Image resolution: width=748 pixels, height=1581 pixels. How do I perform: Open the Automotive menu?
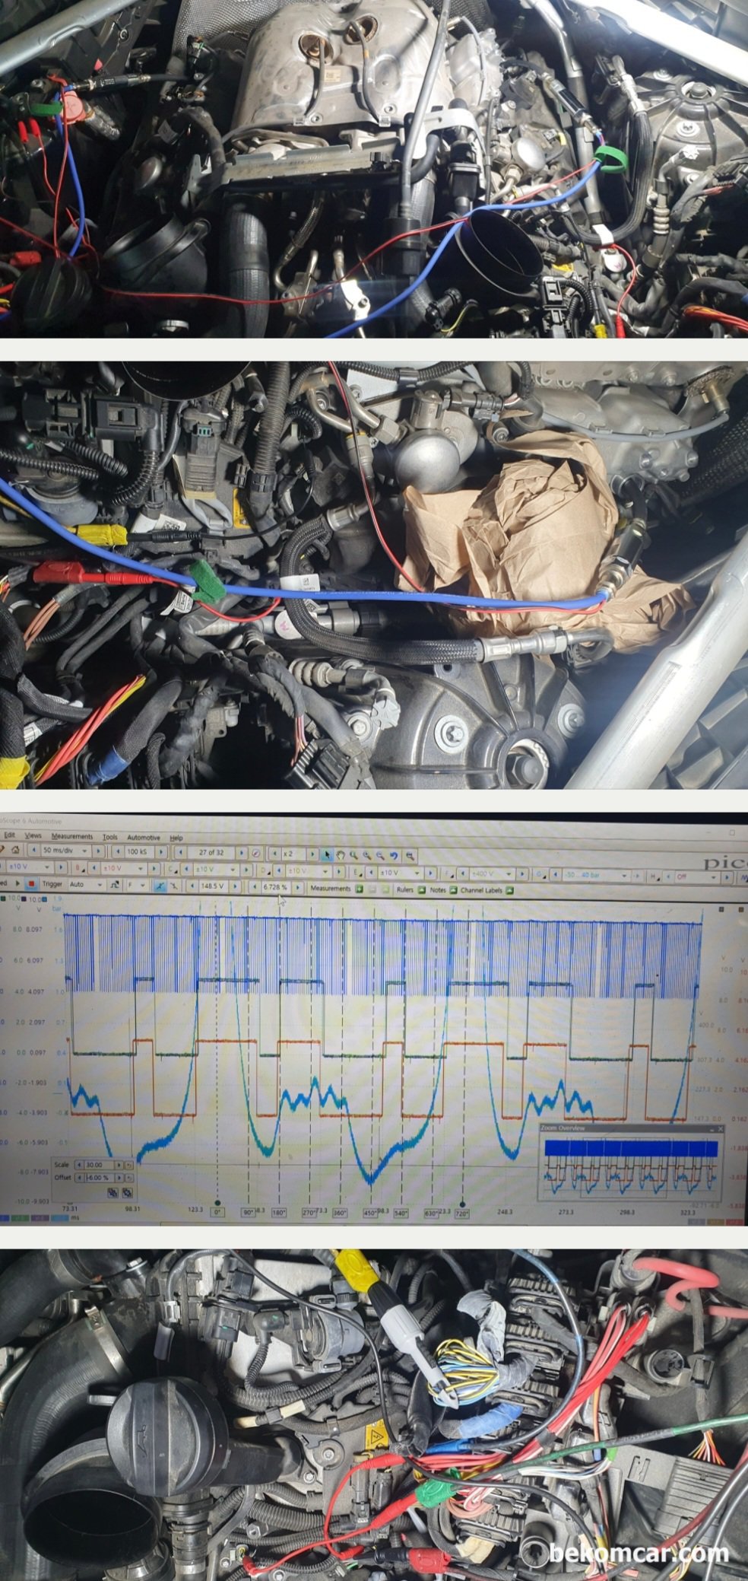tap(144, 838)
